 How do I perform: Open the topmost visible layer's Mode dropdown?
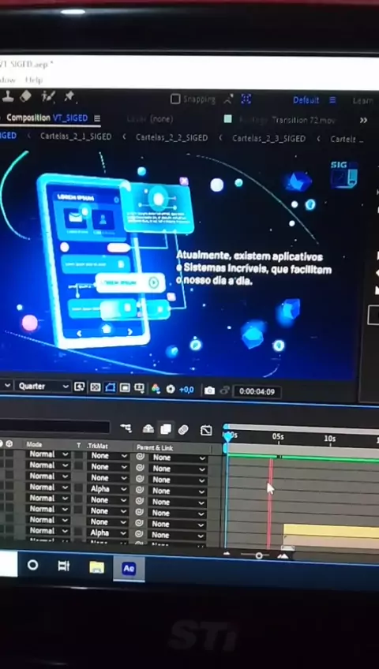48,454
